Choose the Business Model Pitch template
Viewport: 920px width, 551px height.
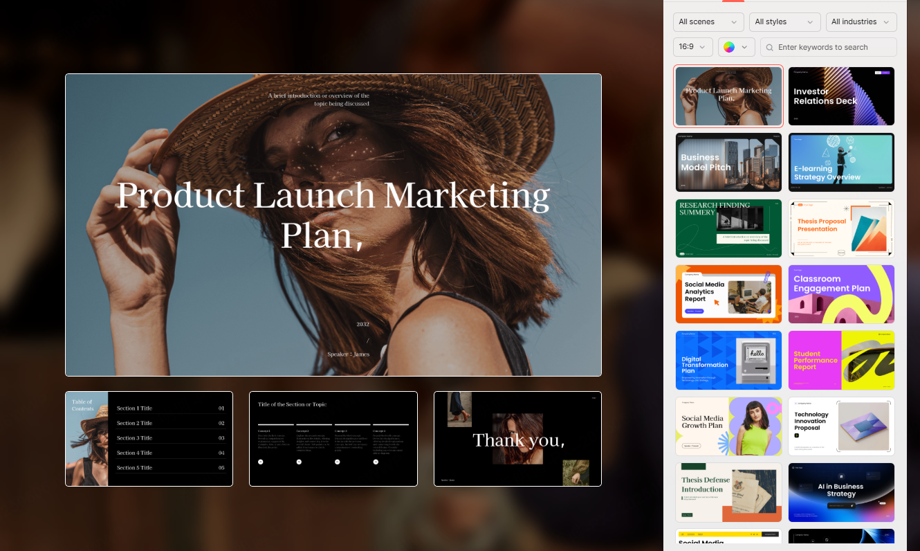[x=728, y=162]
